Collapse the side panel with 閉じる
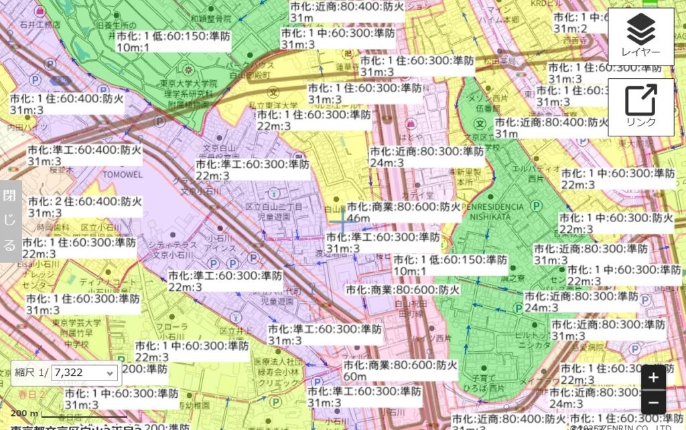 coord(9,222)
